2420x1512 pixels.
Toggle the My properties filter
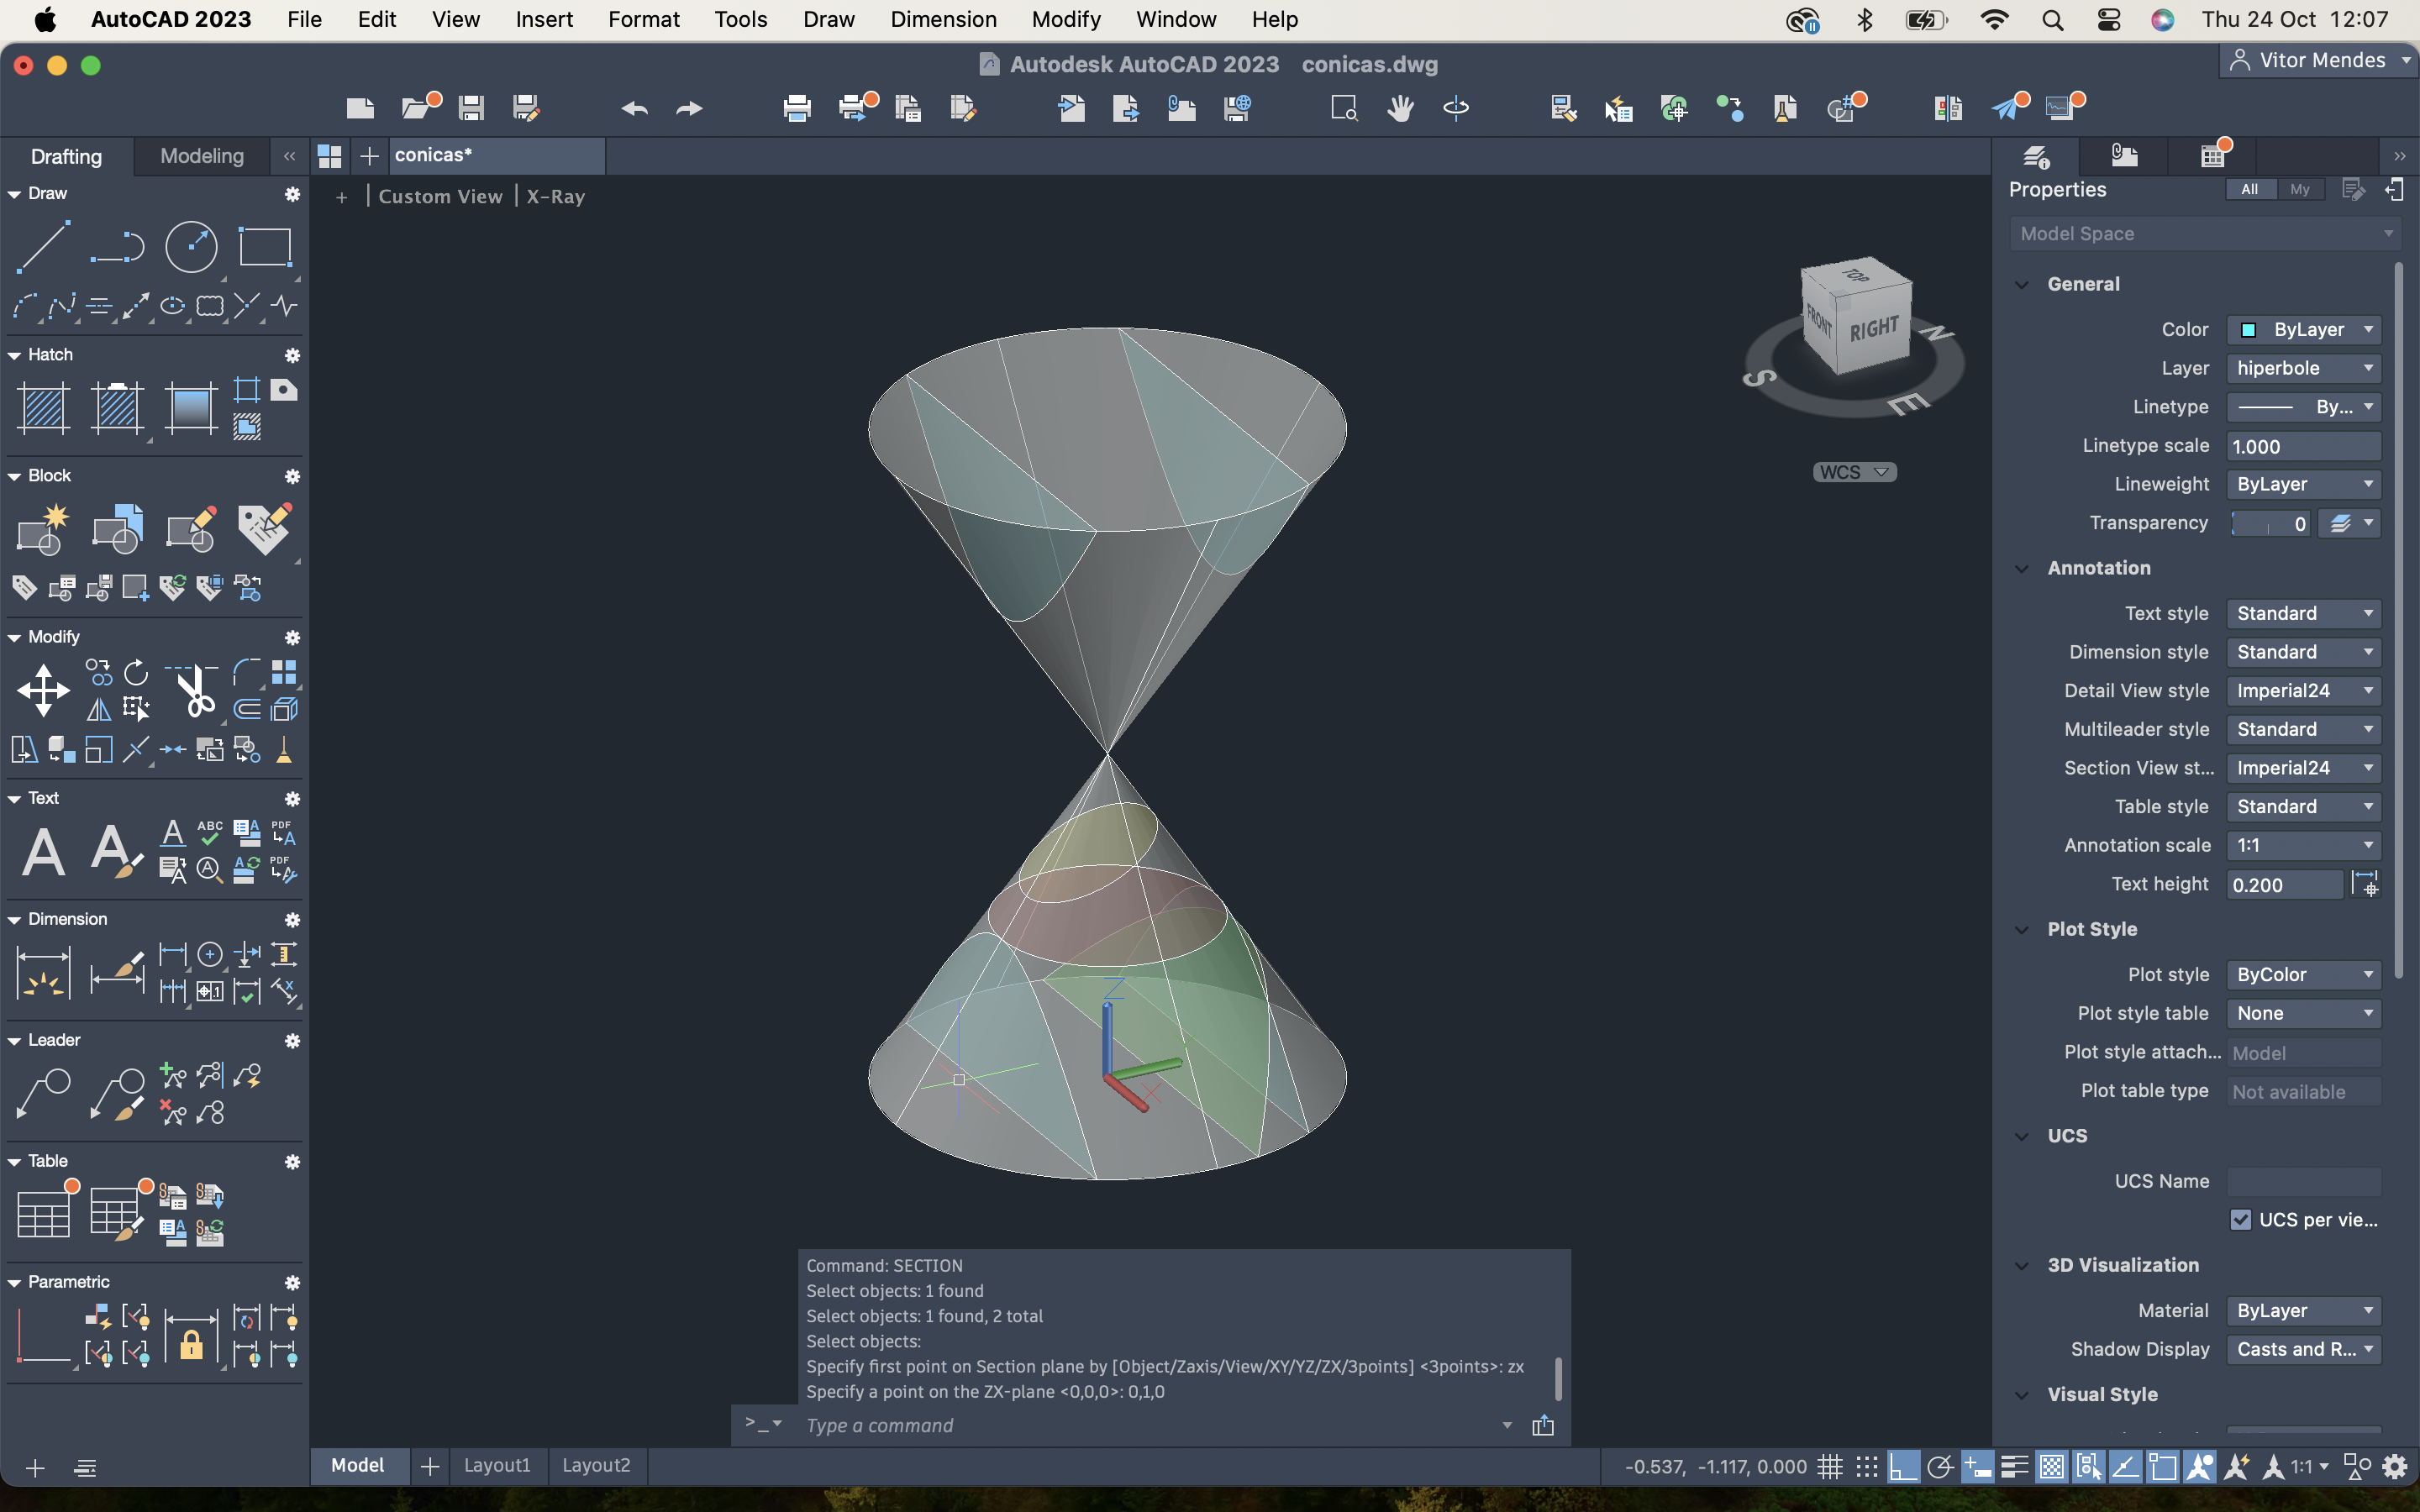[2300, 189]
